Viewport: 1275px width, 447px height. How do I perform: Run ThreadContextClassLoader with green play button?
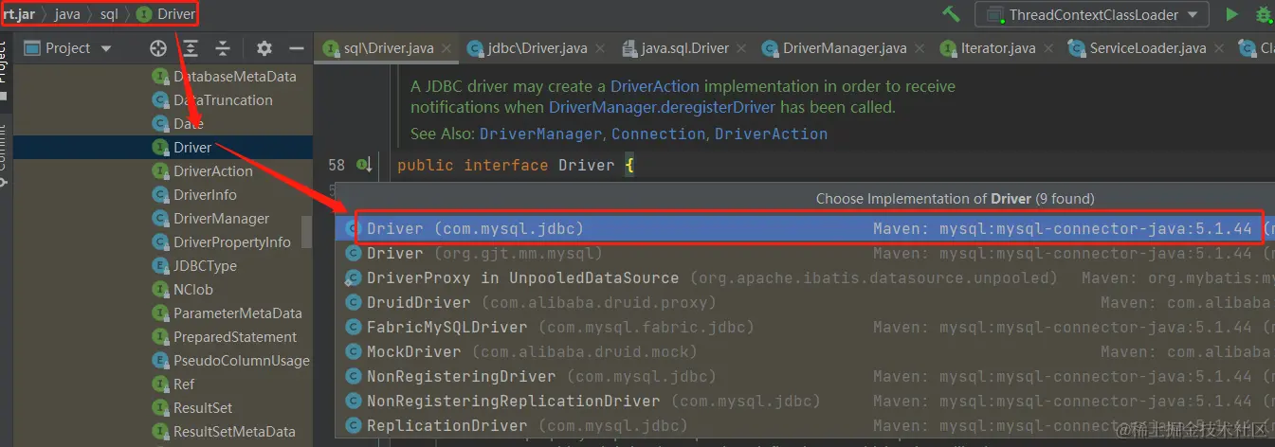[1231, 14]
